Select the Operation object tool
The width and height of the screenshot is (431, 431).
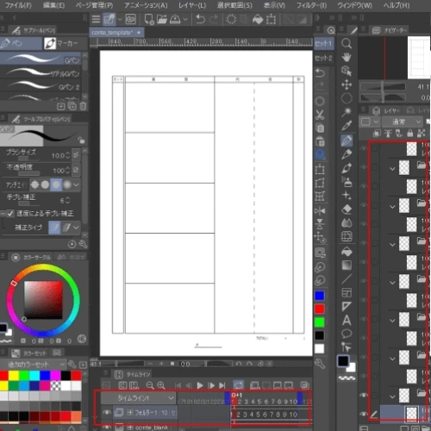(347, 71)
